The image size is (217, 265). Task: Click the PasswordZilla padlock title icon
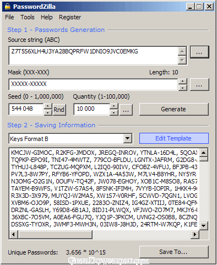[x=7, y=7]
